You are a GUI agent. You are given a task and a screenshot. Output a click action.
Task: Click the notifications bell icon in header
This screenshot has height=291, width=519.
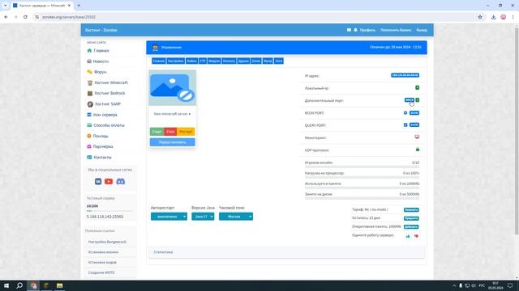(355, 30)
